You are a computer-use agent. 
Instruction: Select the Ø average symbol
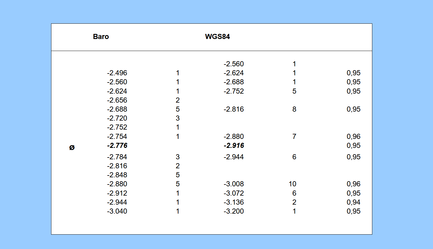click(72, 148)
